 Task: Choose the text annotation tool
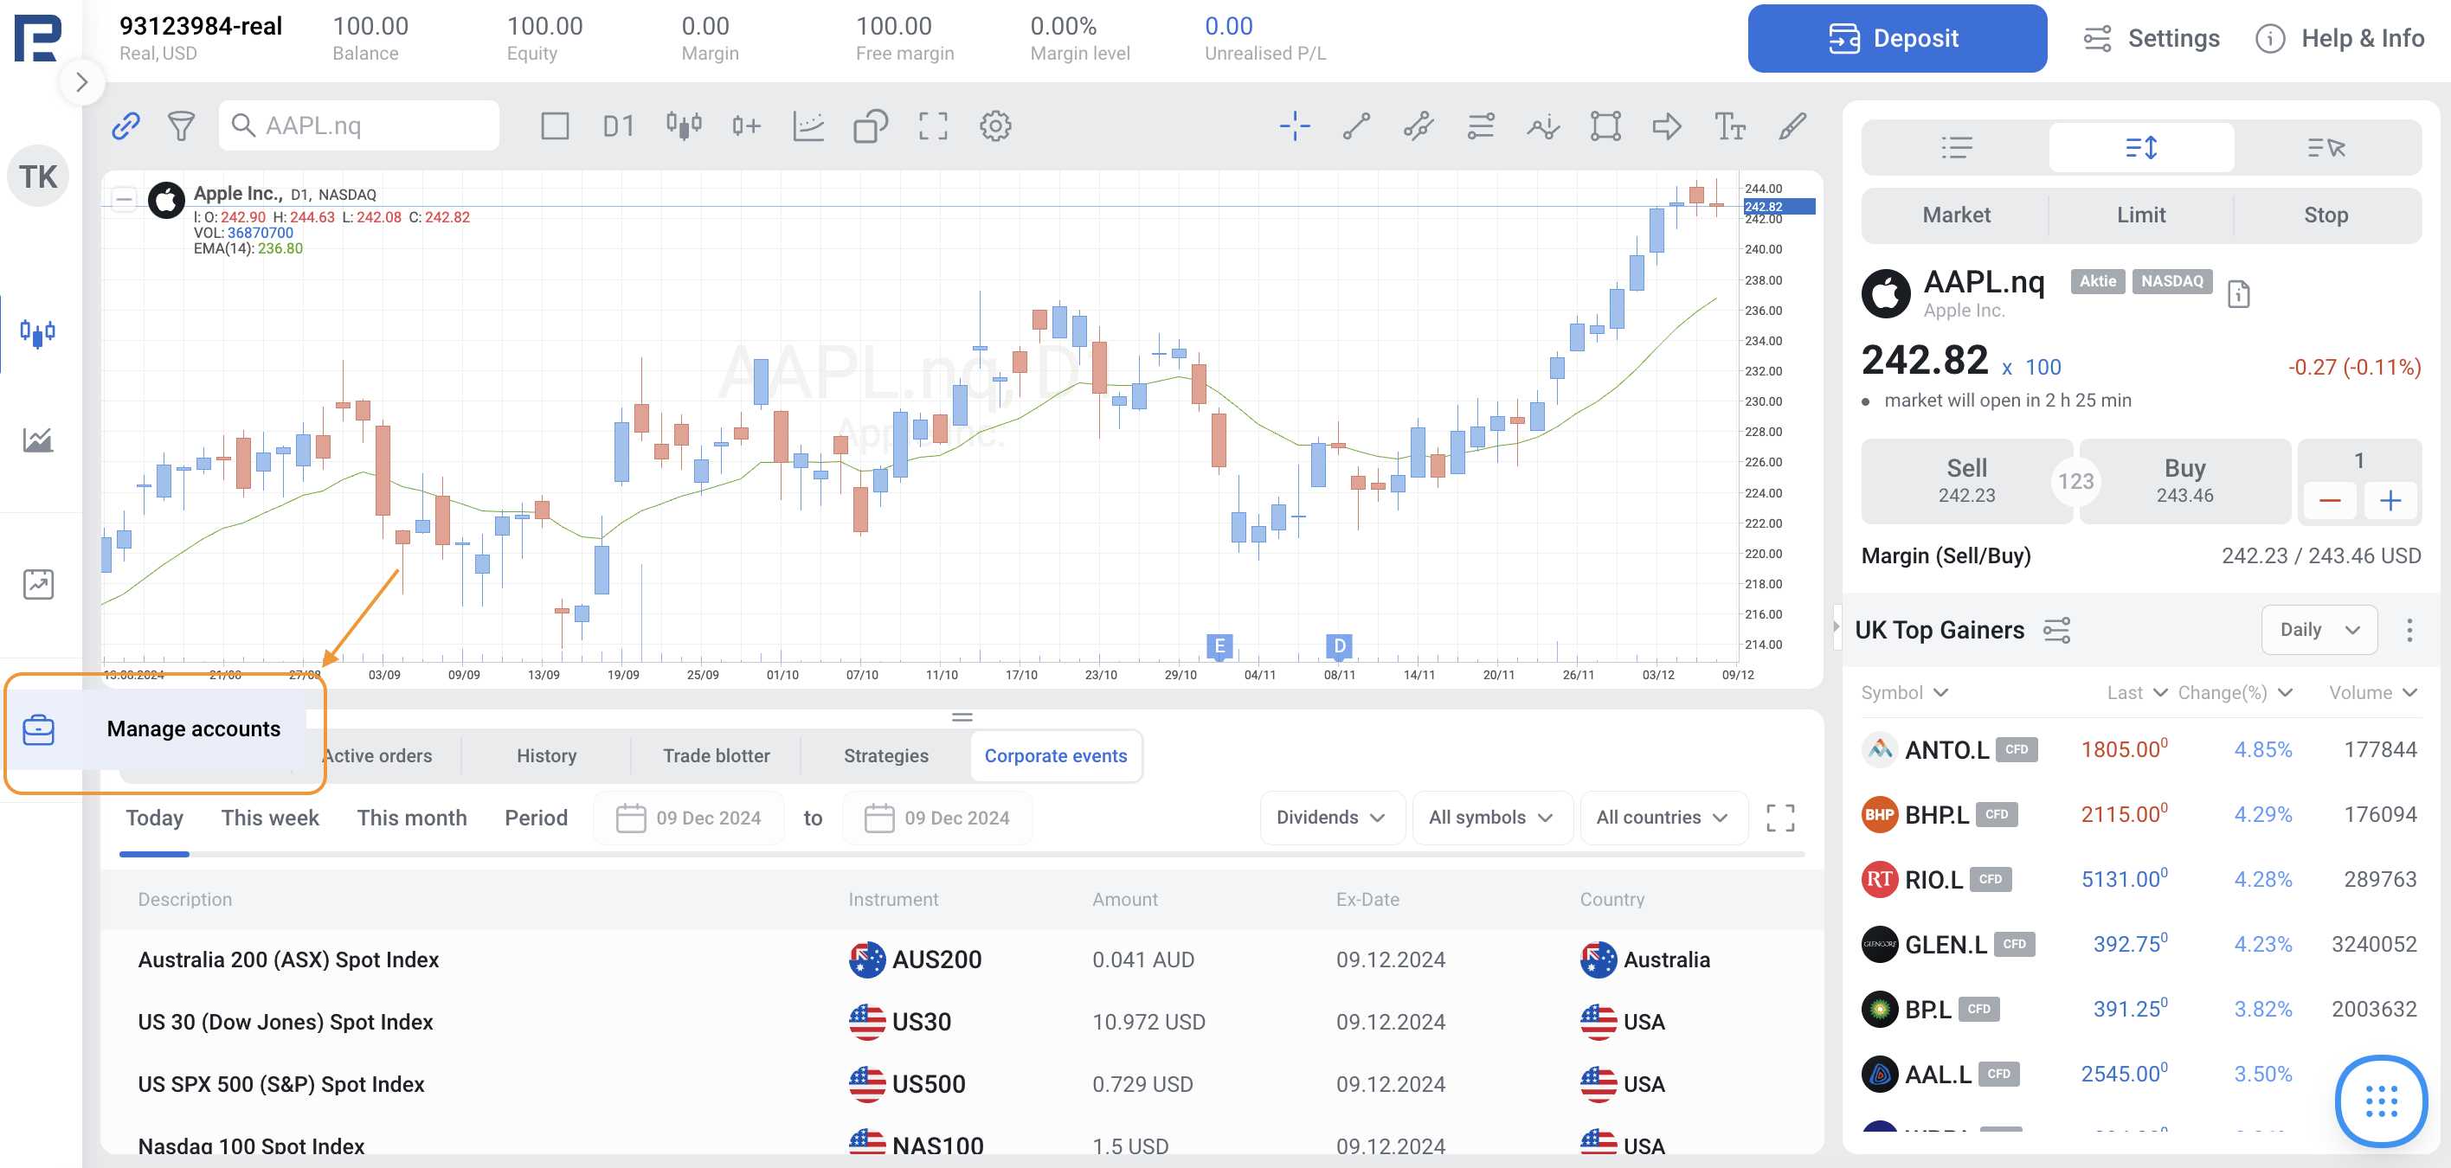click(1729, 125)
